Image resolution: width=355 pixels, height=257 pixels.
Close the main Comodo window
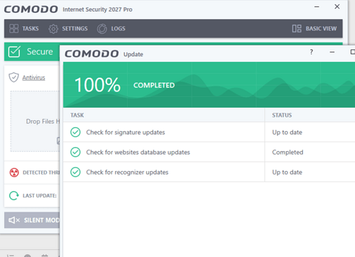(337, 7)
